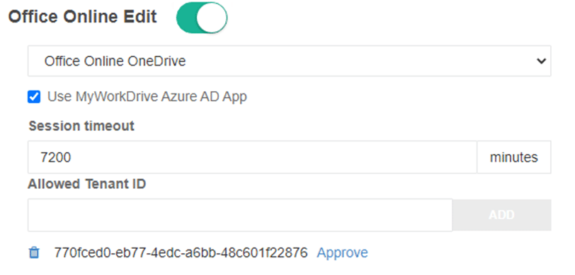This screenshot has height=275, width=575.
Task: Click the white knob of the toggle
Action: pyautogui.click(x=212, y=18)
